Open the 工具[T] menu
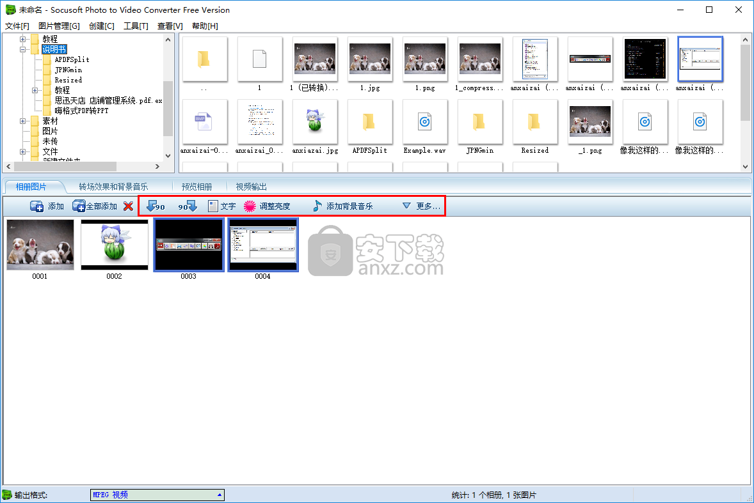The width and height of the screenshot is (754, 503). click(x=136, y=26)
